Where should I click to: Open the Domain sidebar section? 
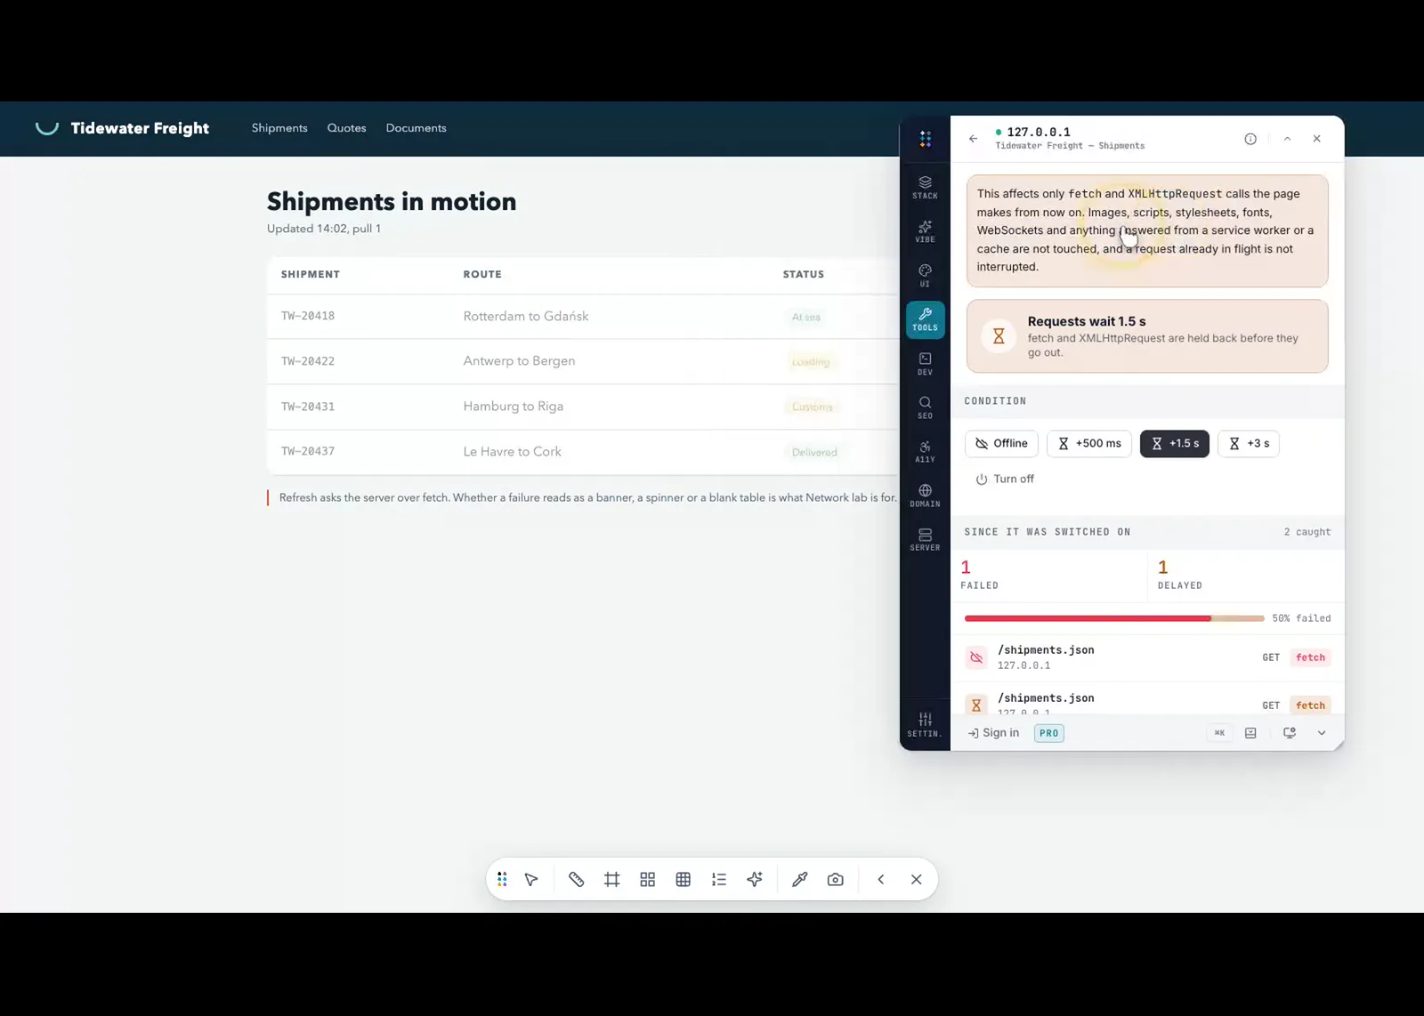tap(925, 496)
